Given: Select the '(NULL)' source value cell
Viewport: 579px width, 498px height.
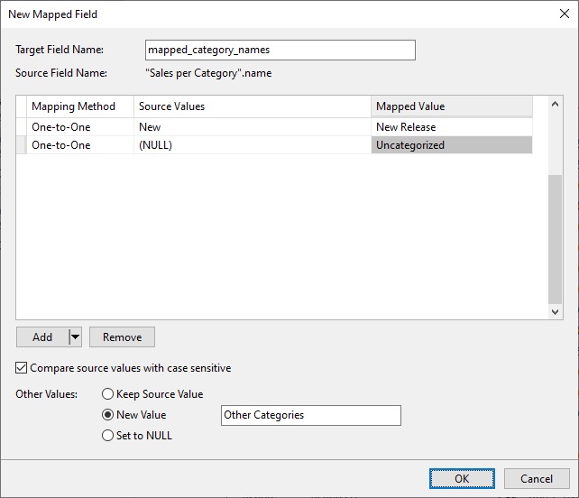Looking at the screenshot, I should tap(253, 145).
